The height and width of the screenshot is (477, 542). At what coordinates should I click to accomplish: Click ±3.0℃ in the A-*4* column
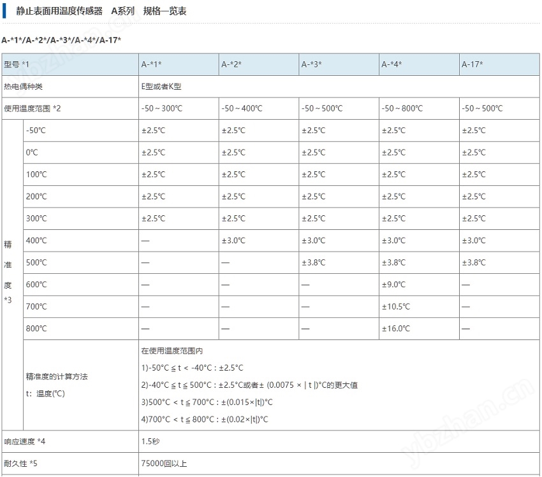point(393,241)
